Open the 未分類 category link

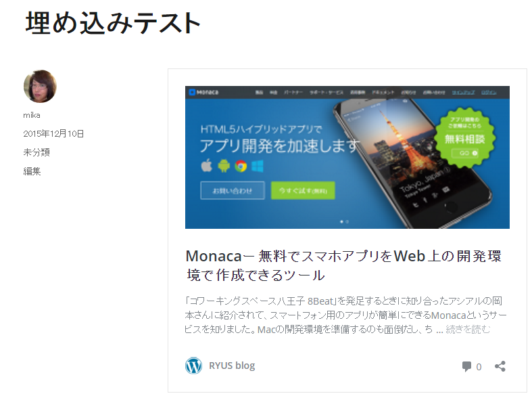point(37,152)
